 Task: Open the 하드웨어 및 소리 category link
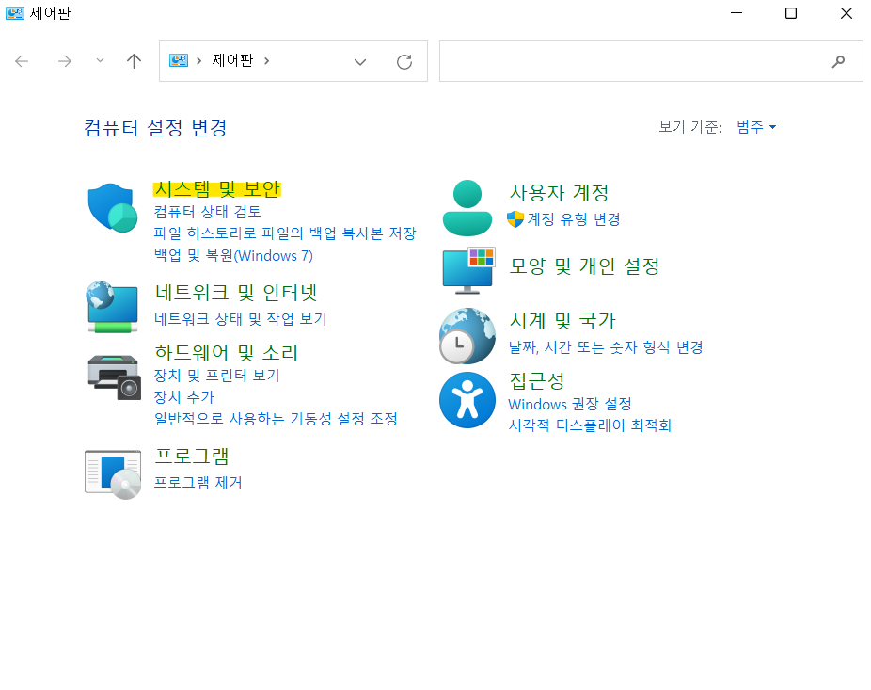point(227,352)
